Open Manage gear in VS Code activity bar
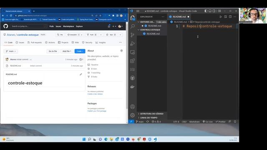 tap(133, 115)
